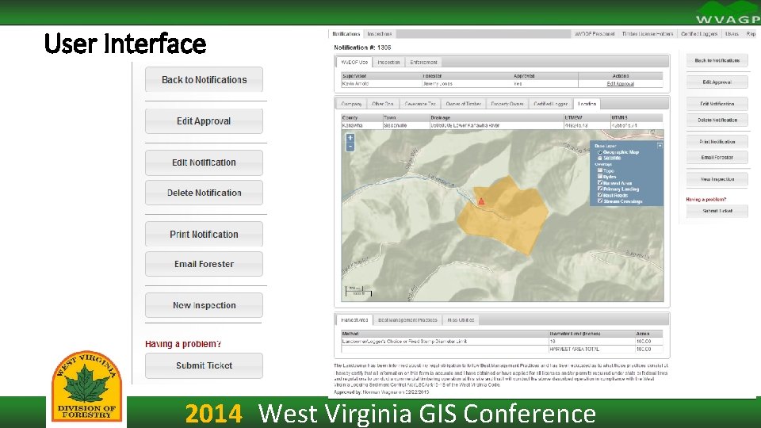Enable the Topo overlay checkbox

pyautogui.click(x=600, y=170)
